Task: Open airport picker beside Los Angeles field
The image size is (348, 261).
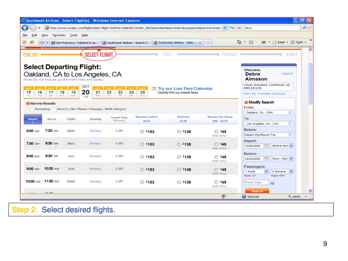Action: coord(290,123)
